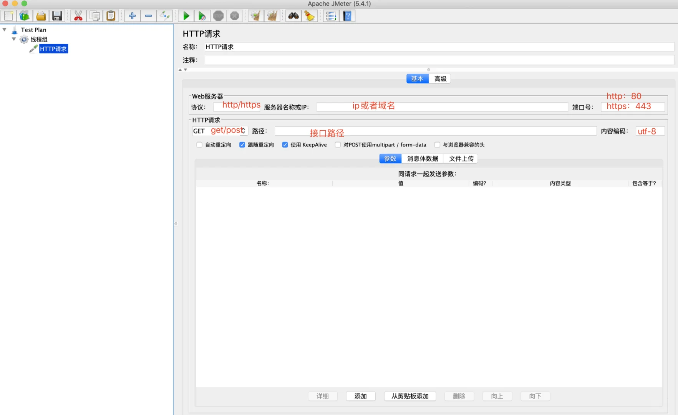Open Help with the question mark icon
This screenshot has width=678, height=415.
pos(347,16)
